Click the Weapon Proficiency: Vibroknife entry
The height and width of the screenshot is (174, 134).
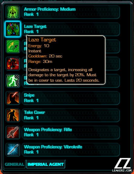pyautogui.click(x=71, y=149)
